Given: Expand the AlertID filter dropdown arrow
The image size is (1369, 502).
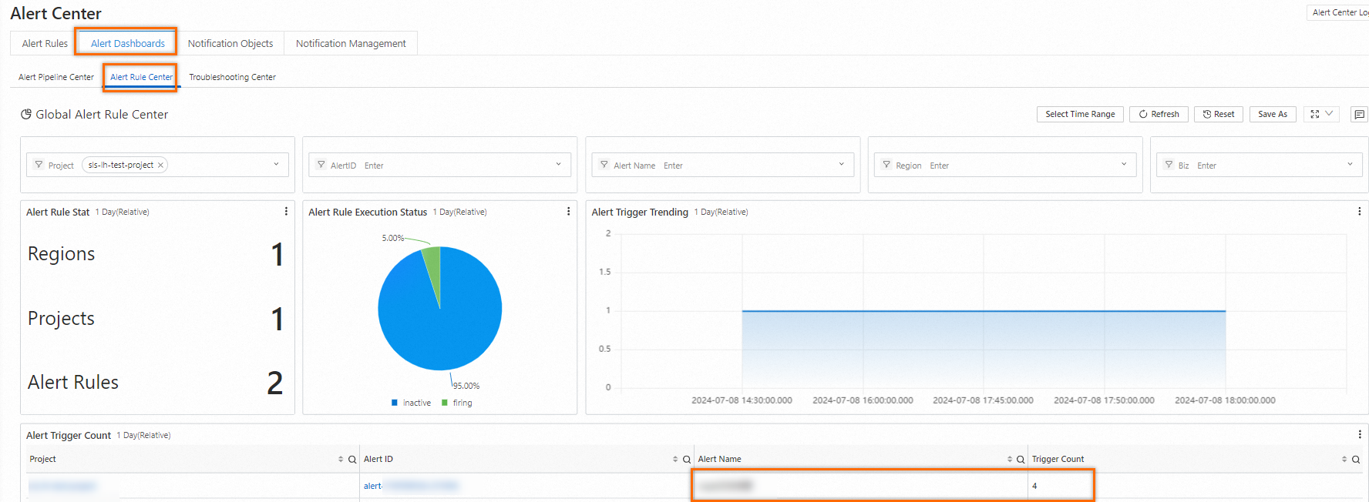Looking at the screenshot, I should (x=559, y=164).
